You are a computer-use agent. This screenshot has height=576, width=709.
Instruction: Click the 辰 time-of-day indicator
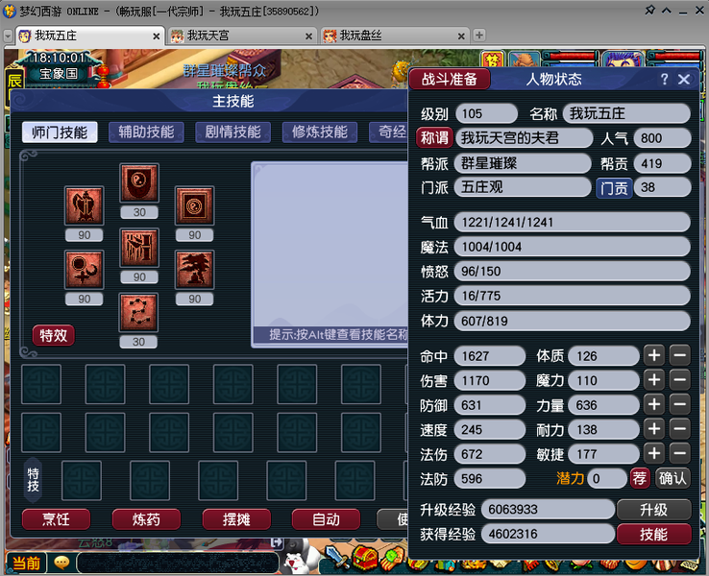[13, 81]
